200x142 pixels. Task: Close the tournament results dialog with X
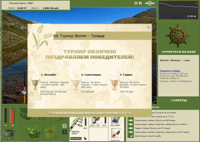(148, 27)
